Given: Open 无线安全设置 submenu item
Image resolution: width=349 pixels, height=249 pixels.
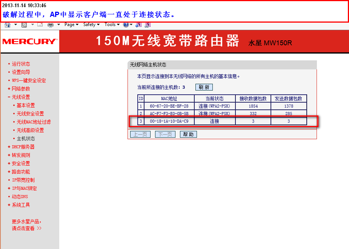Looking at the screenshot, I should click(30, 114).
